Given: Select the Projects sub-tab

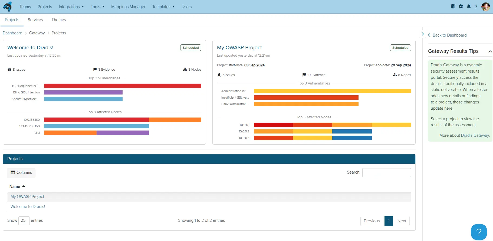Looking at the screenshot, I should [12, 20].
